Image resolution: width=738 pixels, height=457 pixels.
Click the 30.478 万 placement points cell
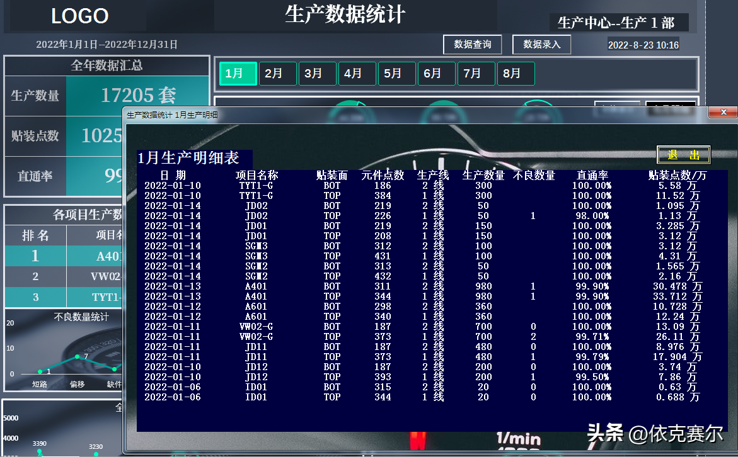point(677,286)
